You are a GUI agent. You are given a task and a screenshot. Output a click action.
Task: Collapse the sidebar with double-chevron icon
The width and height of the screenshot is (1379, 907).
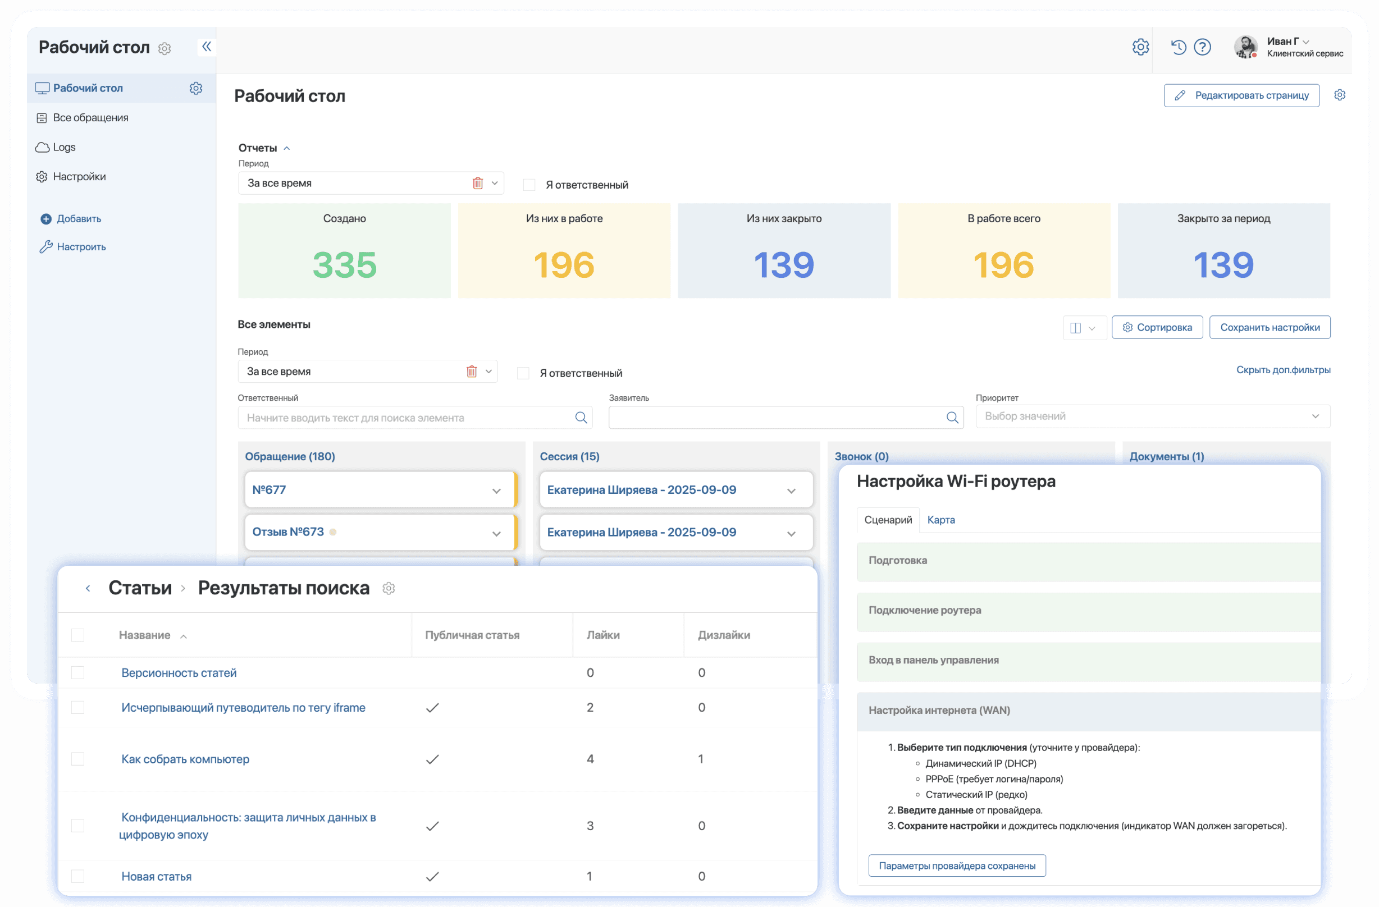206,47
